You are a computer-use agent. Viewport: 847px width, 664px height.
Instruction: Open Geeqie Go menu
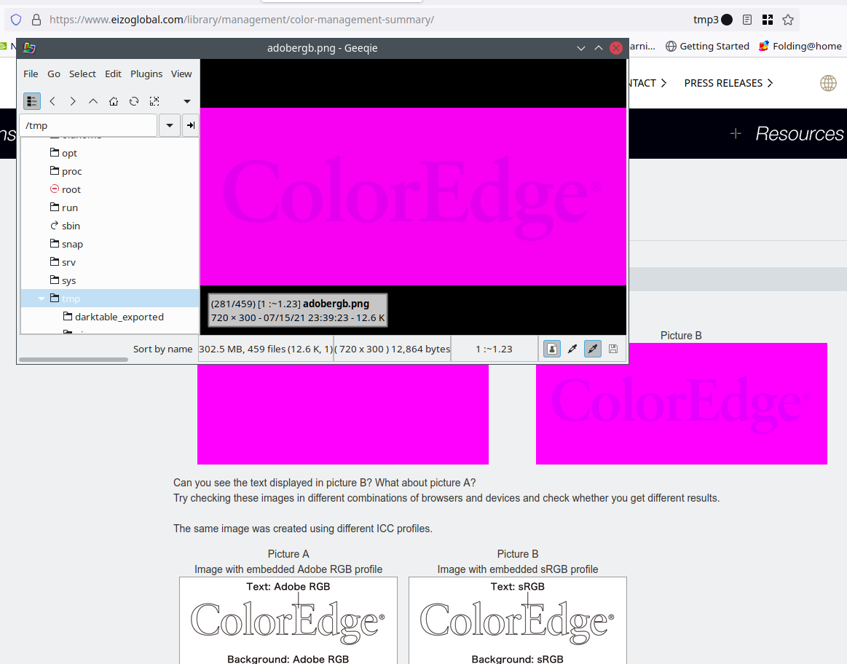pos(53,74)
